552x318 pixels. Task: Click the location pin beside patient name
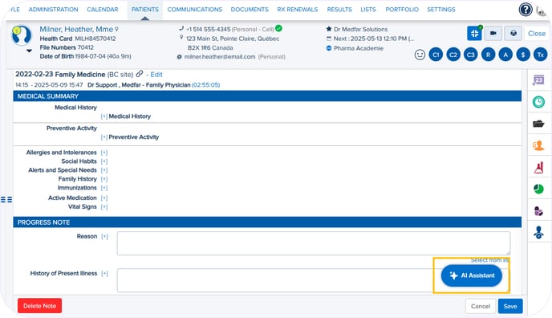[116, 30]
